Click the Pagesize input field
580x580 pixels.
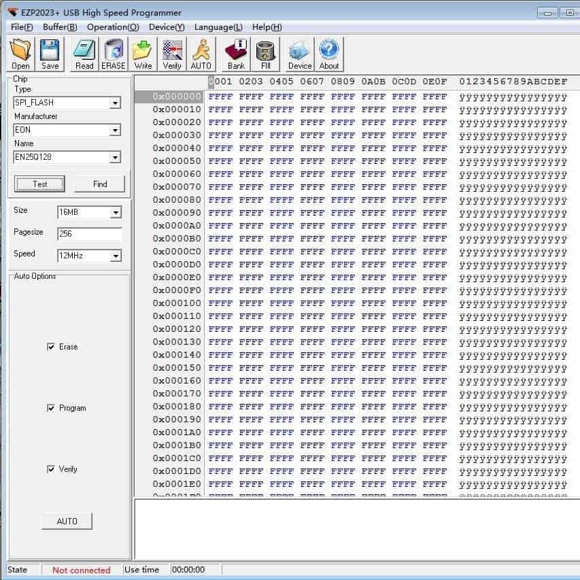89,234
